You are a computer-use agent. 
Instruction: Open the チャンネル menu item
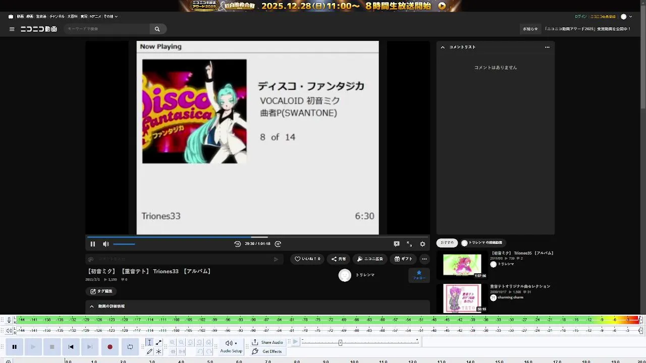[x=57, y=17]
